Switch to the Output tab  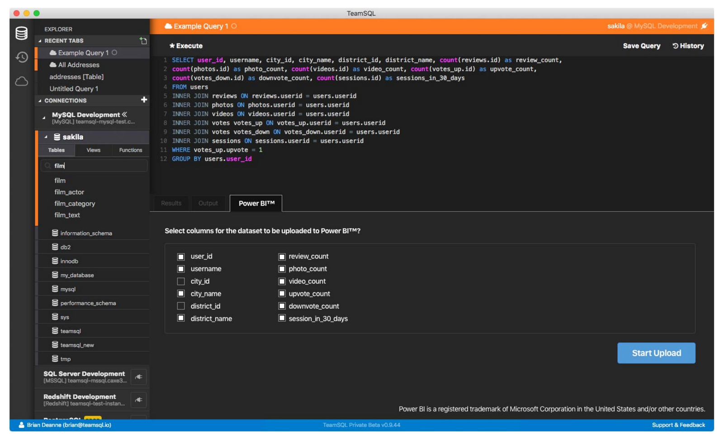pos(208,203)
